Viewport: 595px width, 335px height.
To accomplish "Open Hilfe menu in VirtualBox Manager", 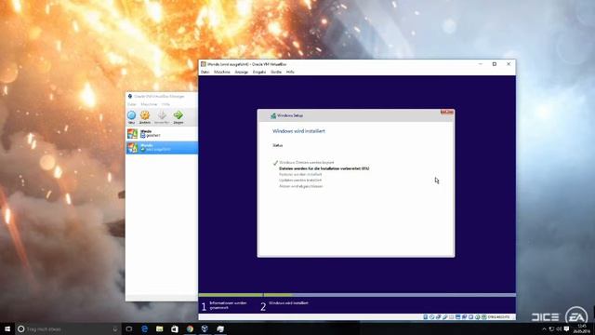I will (165, 104).
